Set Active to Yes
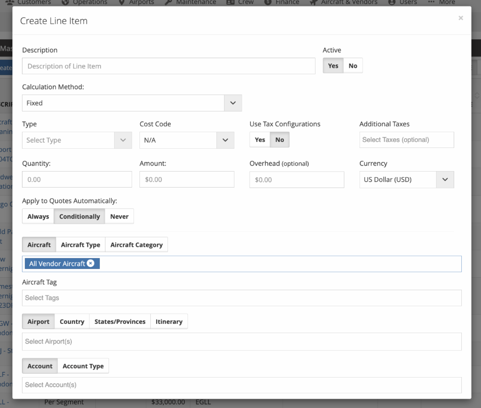The height and width of the screenshot is (408, 481). point(333,66)
